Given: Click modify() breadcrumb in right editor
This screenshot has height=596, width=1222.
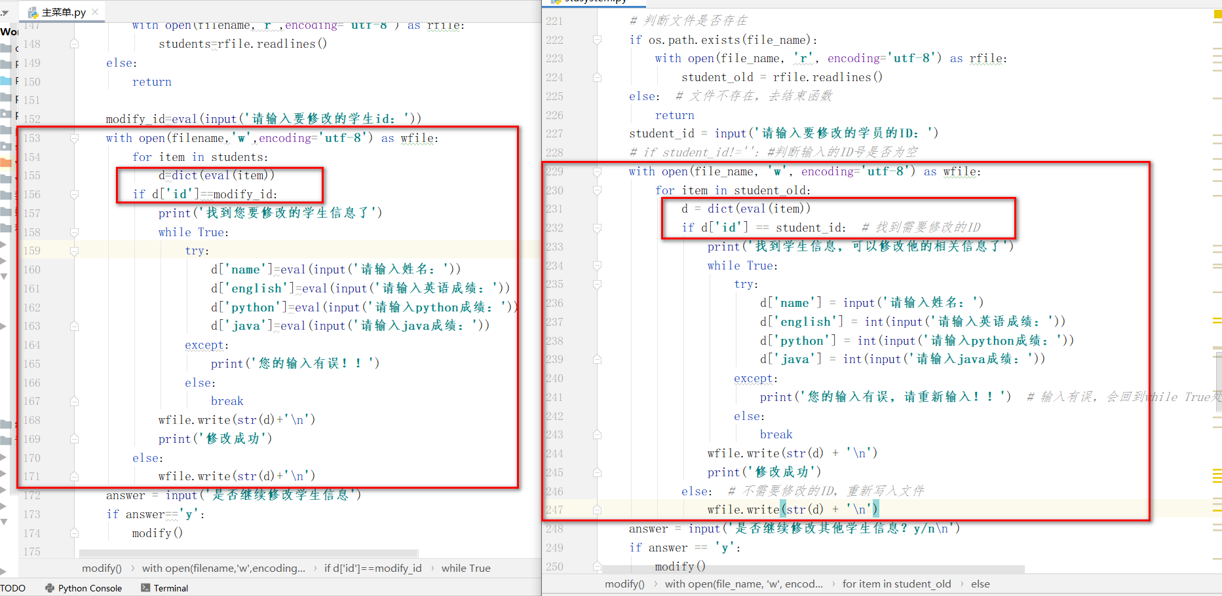Looking at the screenshot, I should click(x=624, y=584).
